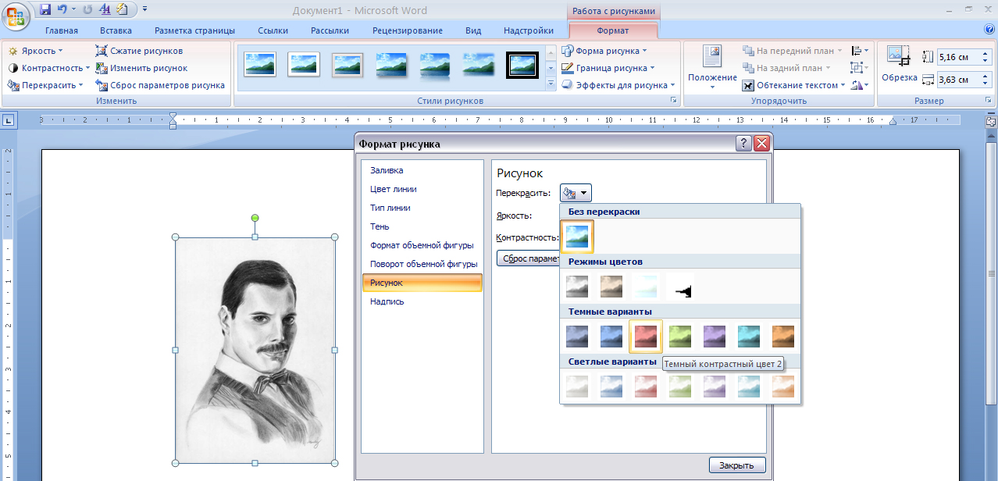The width and height of the screenshot is (998, 481).
Task: Select the Формат picture tools tab
Action: [x=612, y=30]
